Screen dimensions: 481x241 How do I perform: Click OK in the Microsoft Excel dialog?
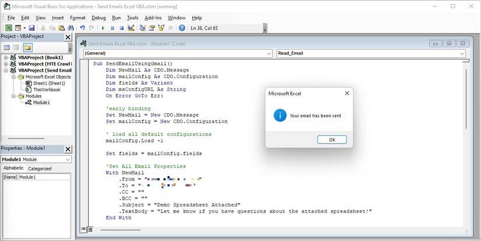332,139
